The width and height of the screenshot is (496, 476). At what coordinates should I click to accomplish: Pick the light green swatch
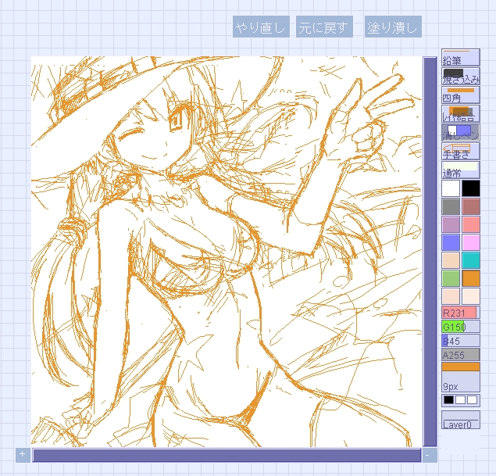pos(451,278)
